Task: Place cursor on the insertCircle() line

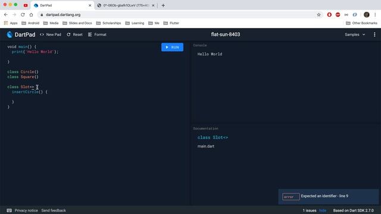Action: click(30, 92)
